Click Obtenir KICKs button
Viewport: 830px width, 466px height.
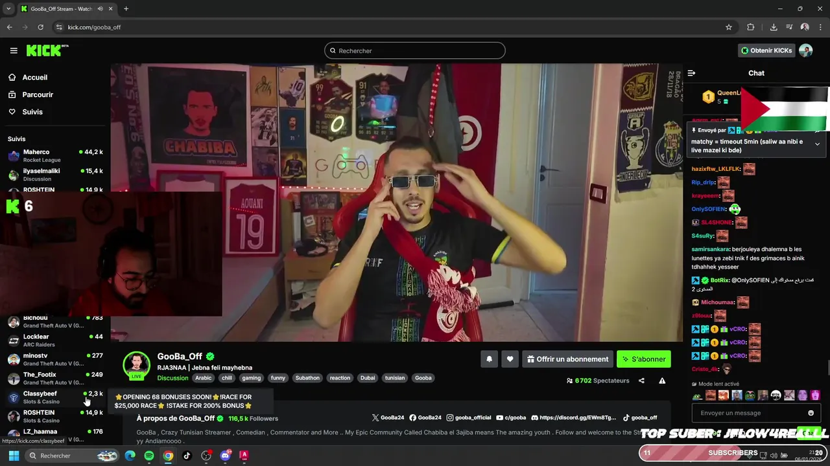point(766,50)
